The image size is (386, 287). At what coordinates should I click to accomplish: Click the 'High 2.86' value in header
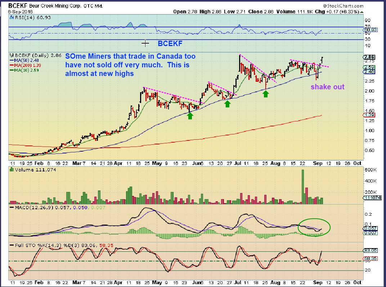(x=211, y=12)
